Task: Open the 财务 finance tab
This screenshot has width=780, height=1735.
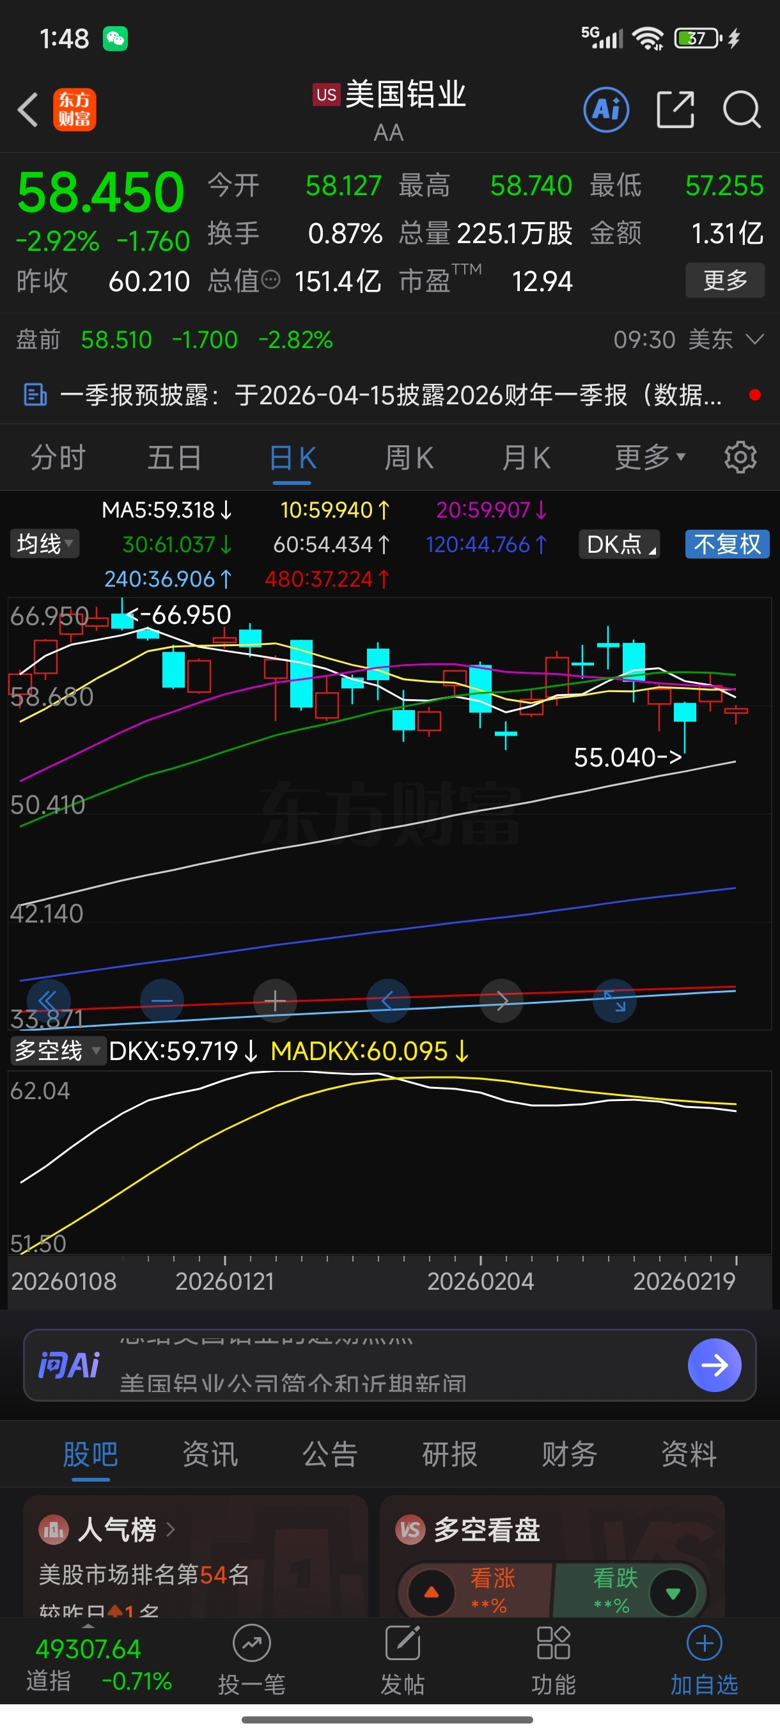Action: tap(570, 1454)
